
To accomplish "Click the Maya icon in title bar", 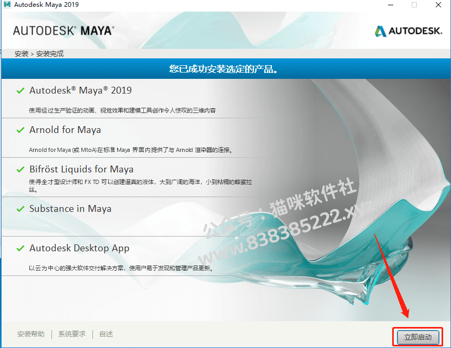I will coord(7,5).
